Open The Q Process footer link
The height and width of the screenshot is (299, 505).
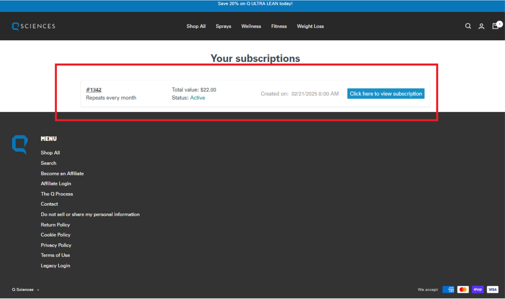[57, 194]
